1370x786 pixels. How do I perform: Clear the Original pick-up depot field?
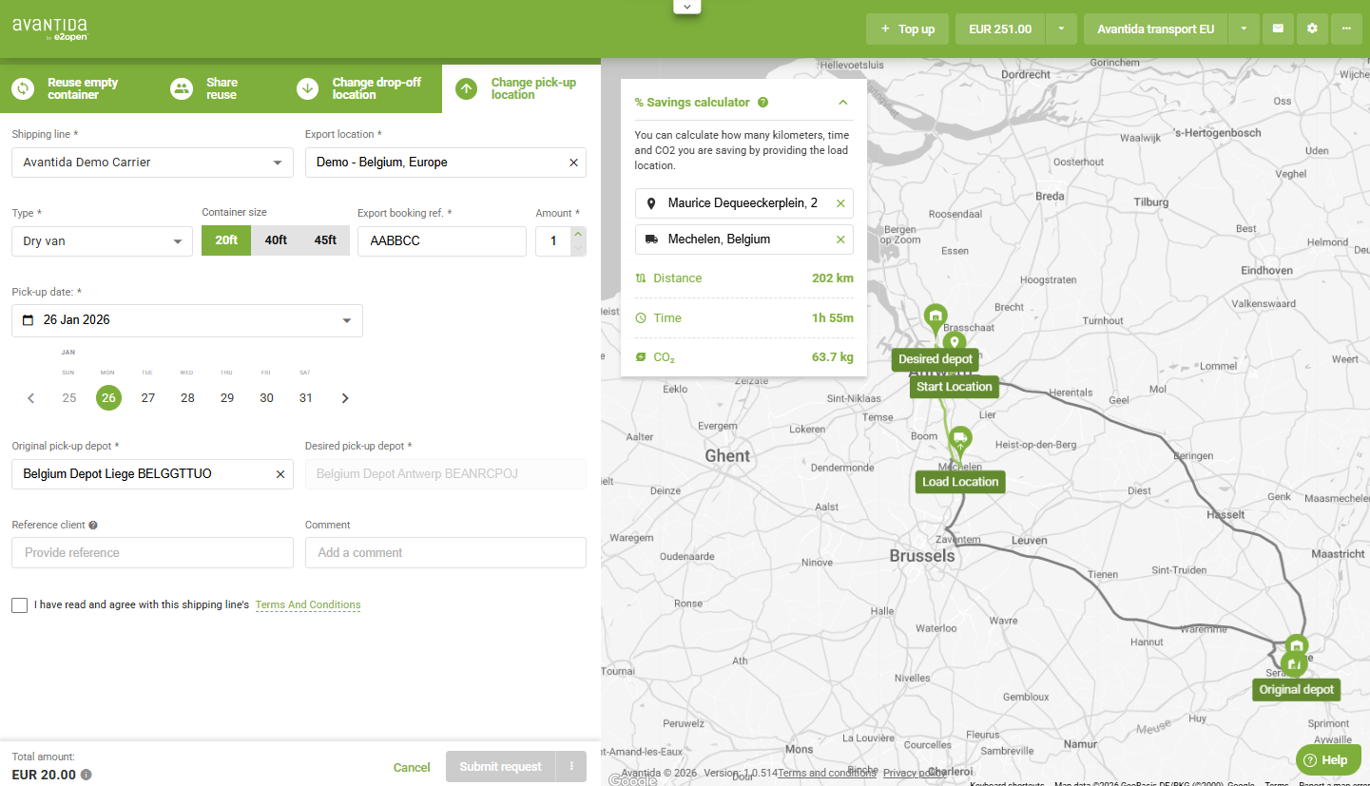pyautogui.click(x=280, y=474)
